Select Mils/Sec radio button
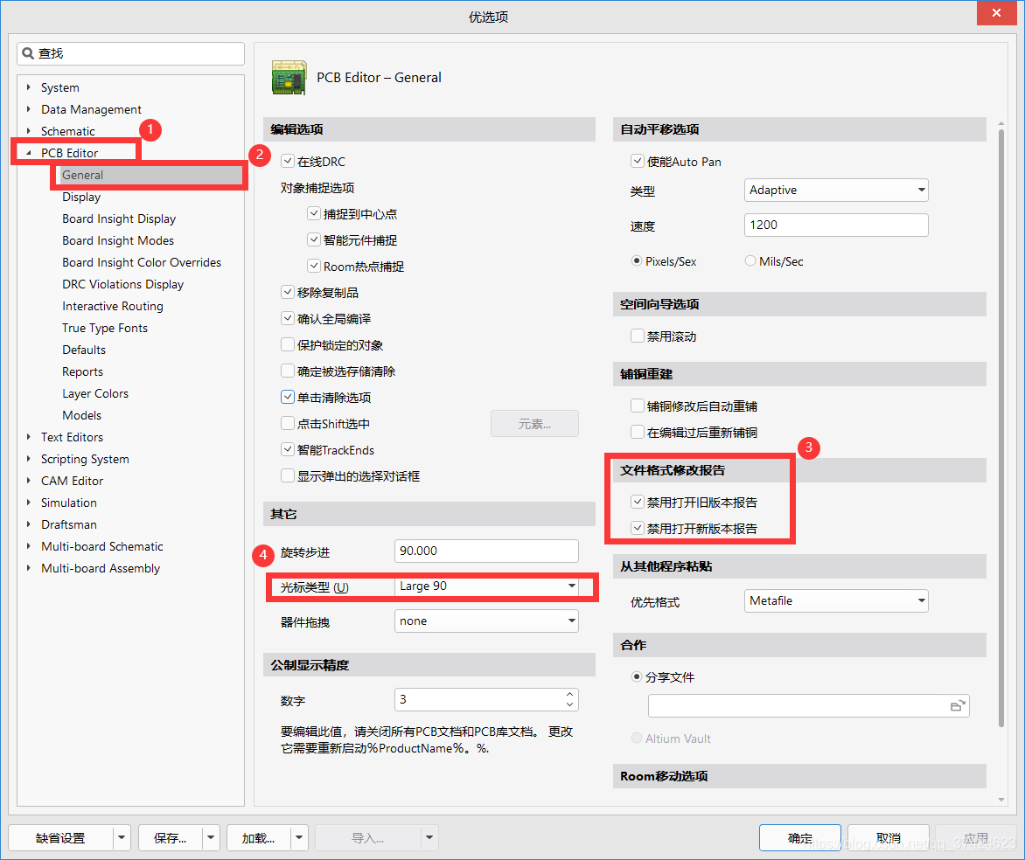The height and width of the screenshot is (860, 1025). pyautogui.click(x=750, y=260)
